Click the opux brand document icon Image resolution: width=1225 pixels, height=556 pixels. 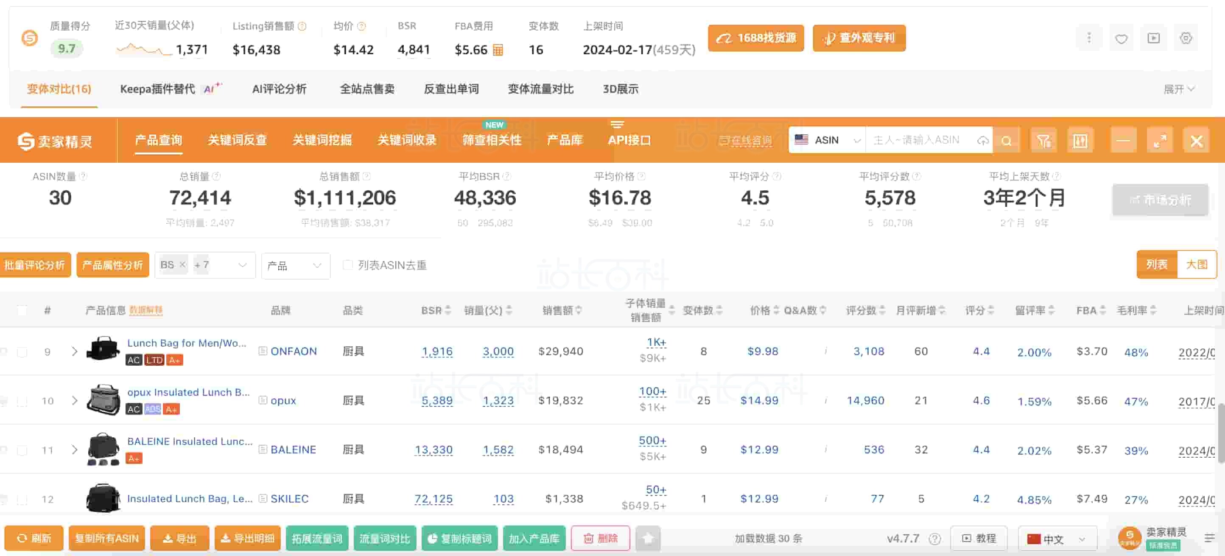pyautogui.click(x=263, y=400)
